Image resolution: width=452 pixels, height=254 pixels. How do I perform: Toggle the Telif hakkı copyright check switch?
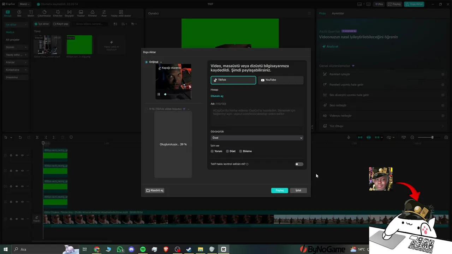click(299, 164)
